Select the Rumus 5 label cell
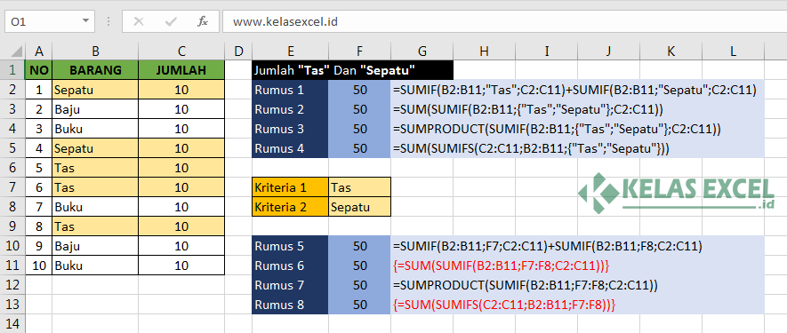 point(290,246)
